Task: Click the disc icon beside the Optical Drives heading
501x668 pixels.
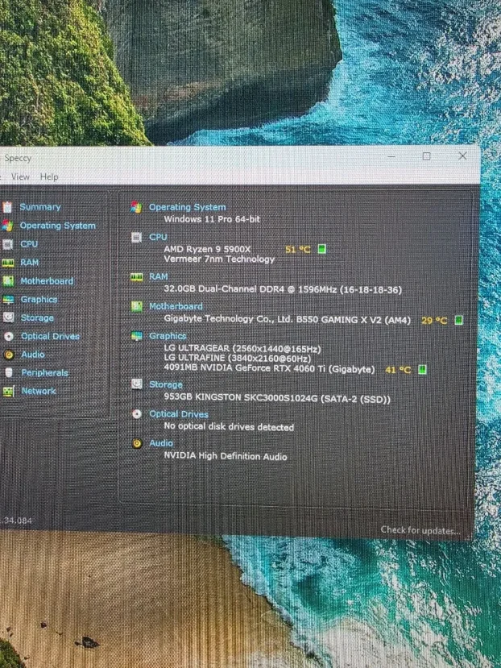Action: [x=137, y=413]
